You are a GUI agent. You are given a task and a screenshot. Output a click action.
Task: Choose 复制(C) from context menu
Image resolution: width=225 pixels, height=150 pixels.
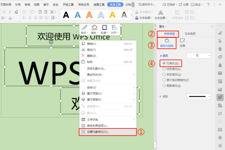click(108, 44)
